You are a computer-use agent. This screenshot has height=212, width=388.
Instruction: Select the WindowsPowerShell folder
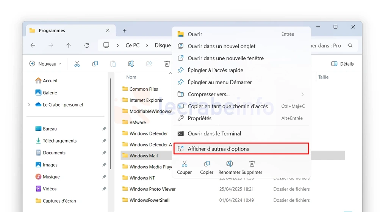[x=146, y=200]
